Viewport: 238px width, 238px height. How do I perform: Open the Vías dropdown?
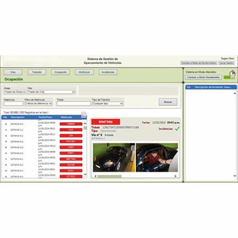coord(51,92)
